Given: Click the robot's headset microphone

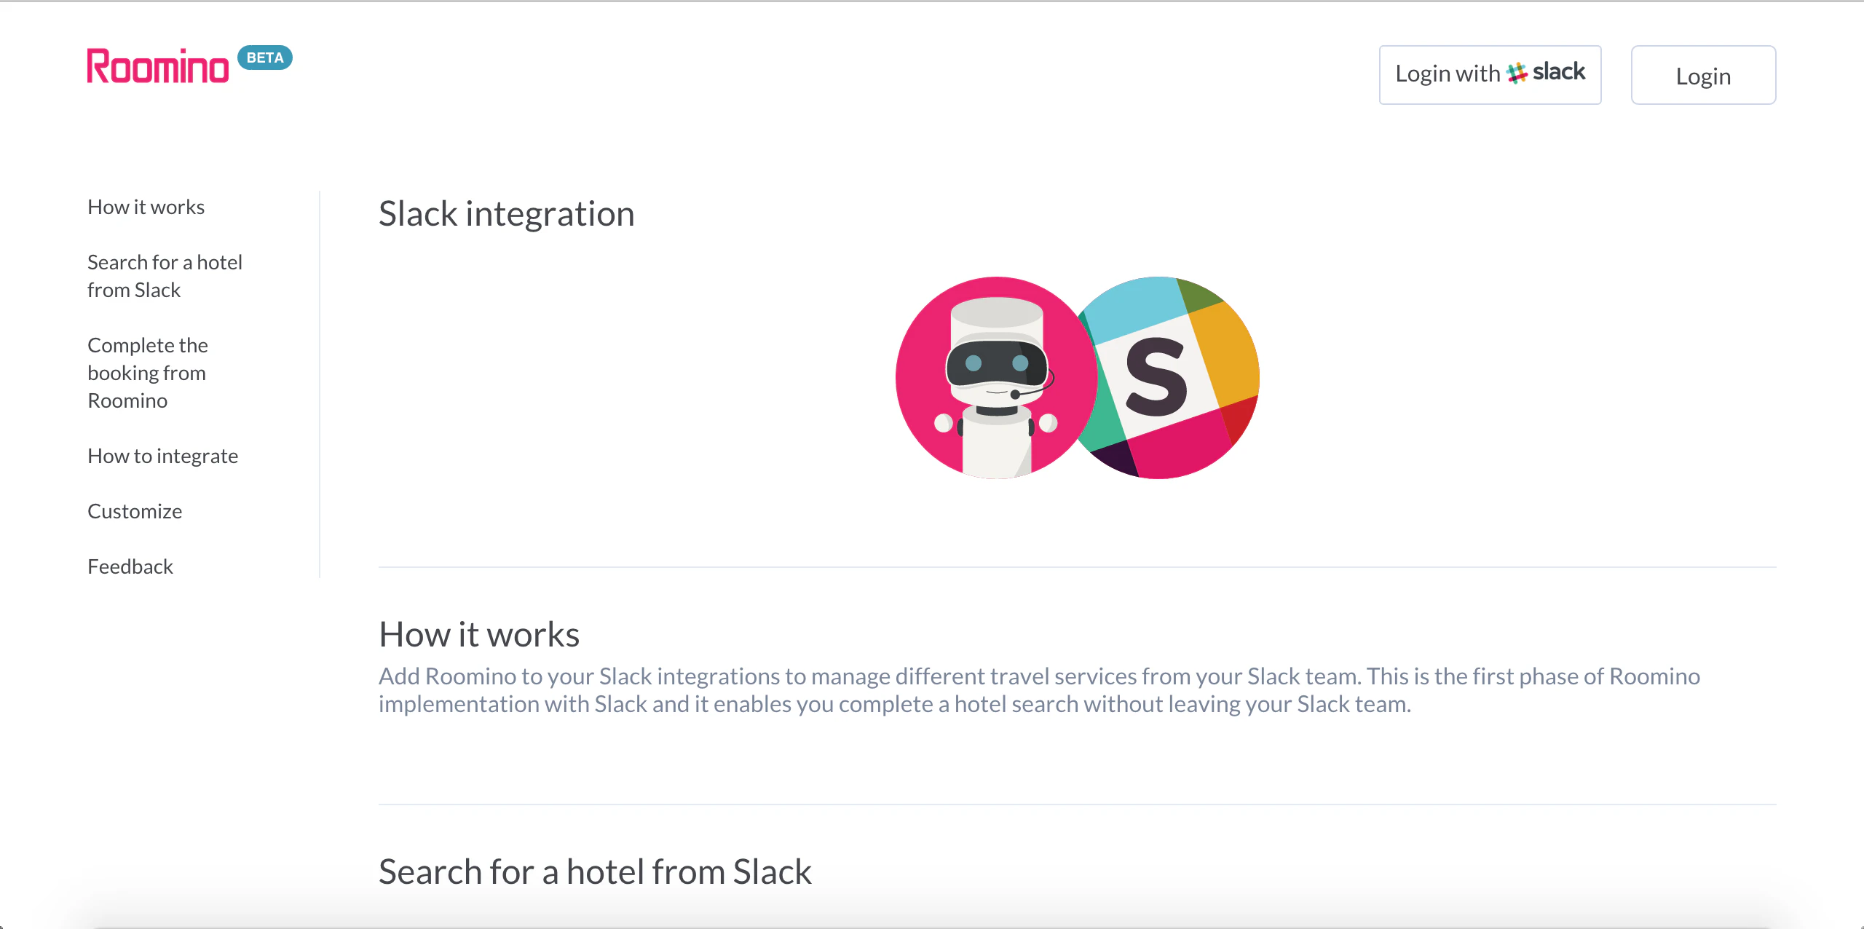Looking at the screenshot, I should pos(1015,394).
